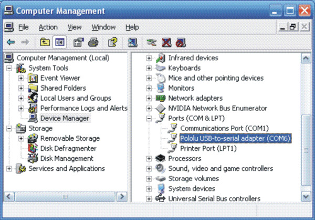Screen dimensions: 315x220
Task: Click the Disable device toolbar icon
Action: coord(181,42)
